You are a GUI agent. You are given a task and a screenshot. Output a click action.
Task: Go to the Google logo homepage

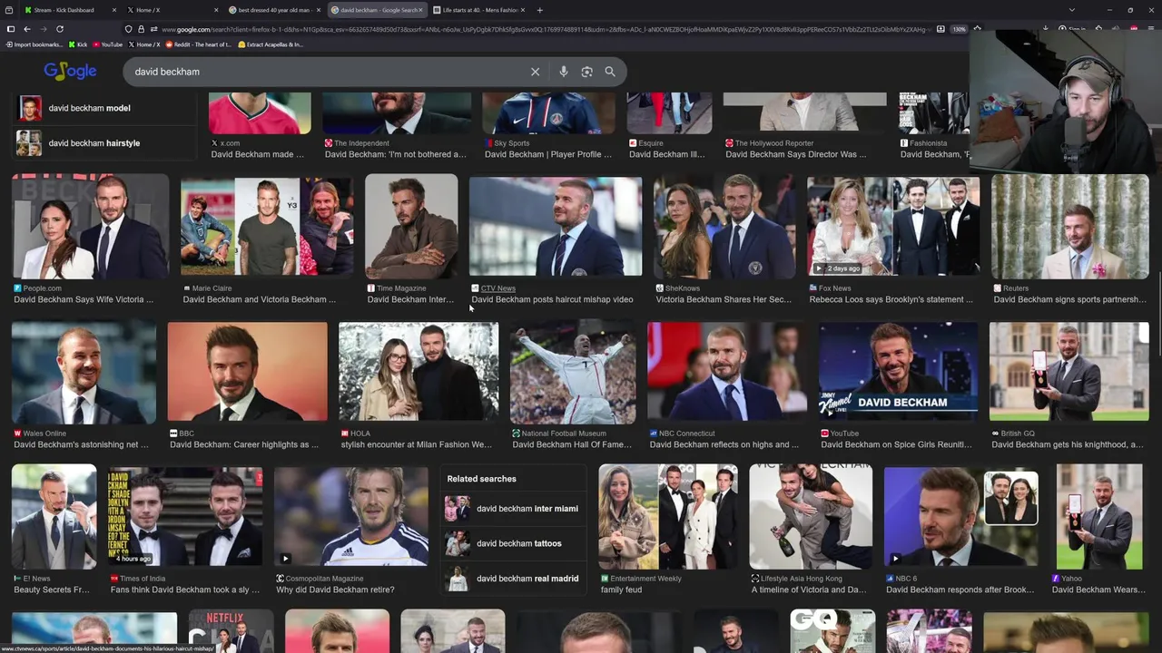[x=70, y=72]
